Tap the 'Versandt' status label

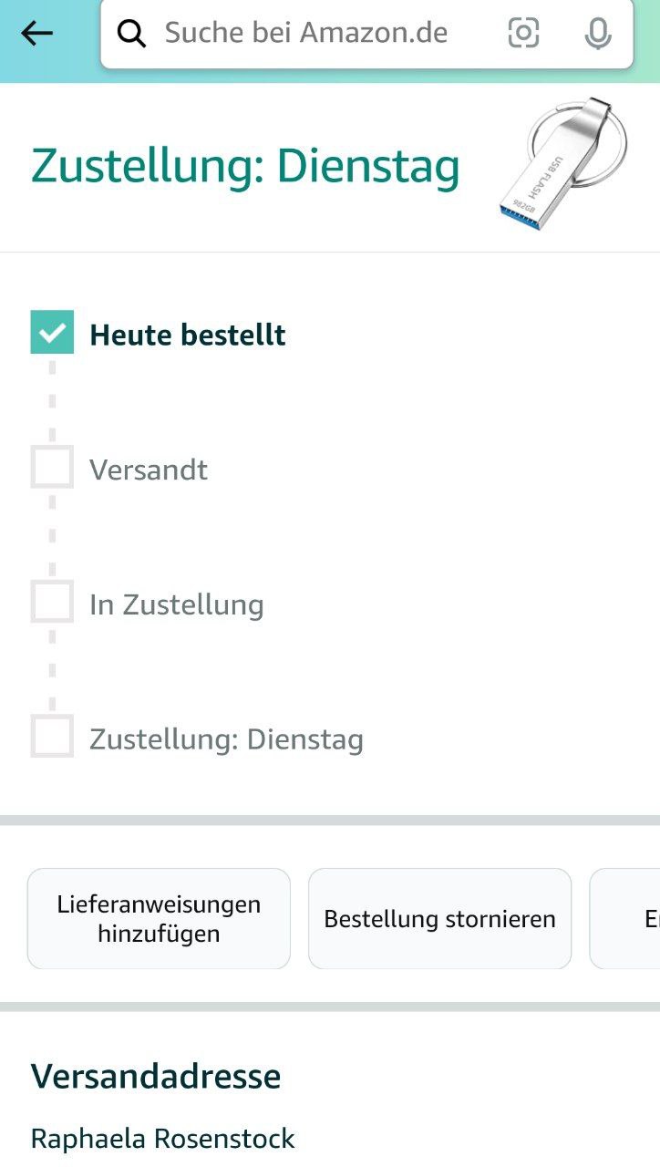[149, 470]
